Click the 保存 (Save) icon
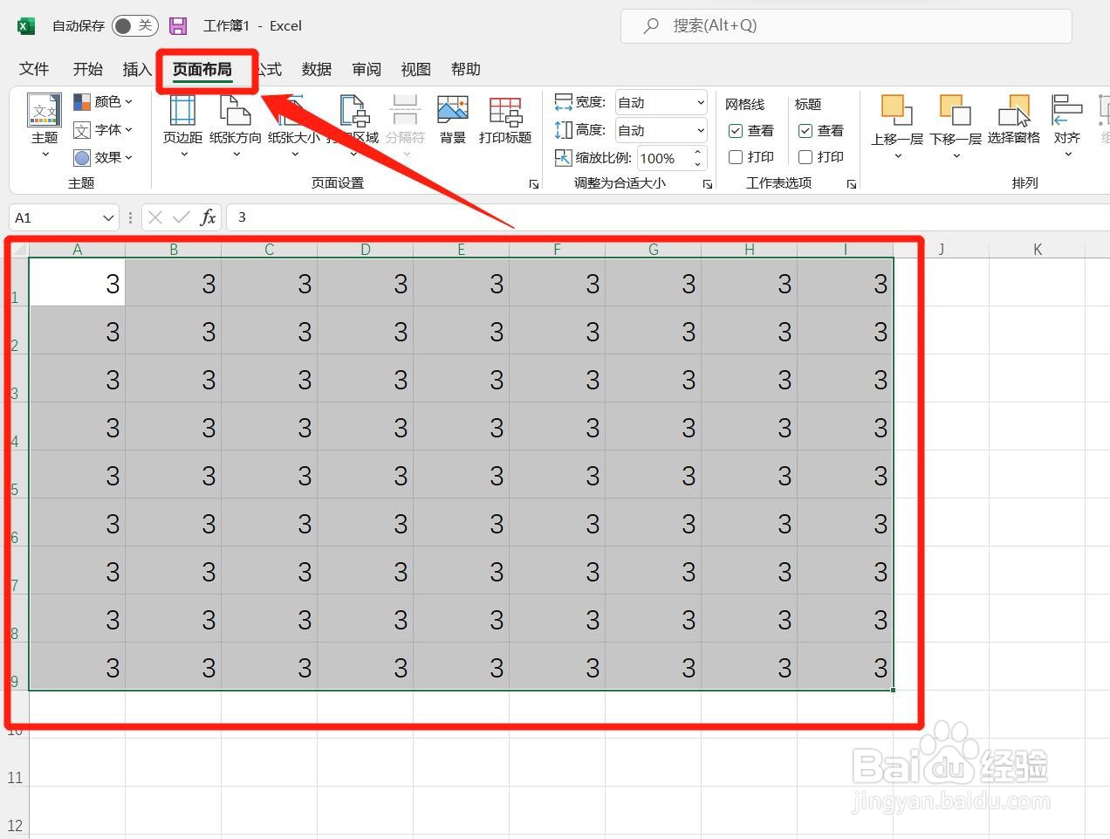 (x=178, y=25)
